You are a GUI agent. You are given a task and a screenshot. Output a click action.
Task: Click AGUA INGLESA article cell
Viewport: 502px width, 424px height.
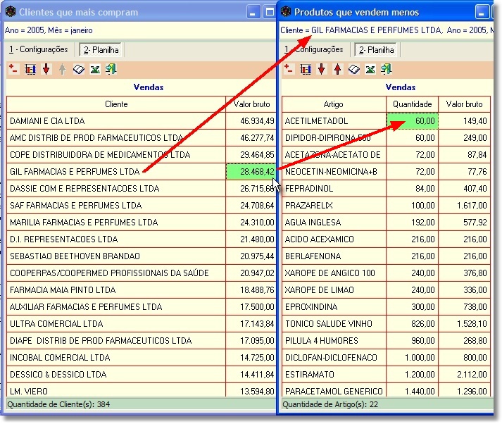pos(334,223)
